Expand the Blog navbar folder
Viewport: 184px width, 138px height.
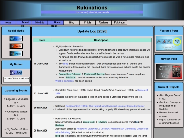tap(72, 22)
